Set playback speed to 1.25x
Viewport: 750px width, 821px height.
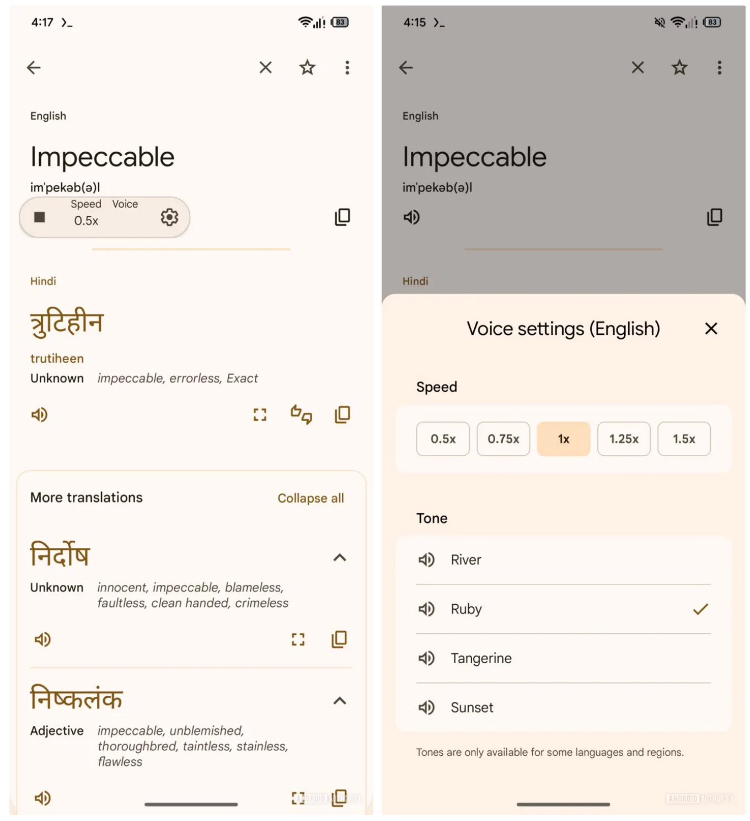point(624,439)
